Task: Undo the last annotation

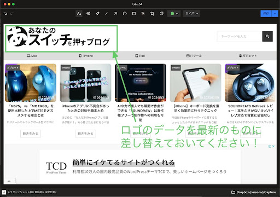Action: [x=5, y=14]
